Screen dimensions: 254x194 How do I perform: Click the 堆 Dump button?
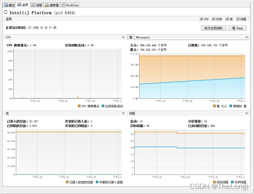point(238,28)
